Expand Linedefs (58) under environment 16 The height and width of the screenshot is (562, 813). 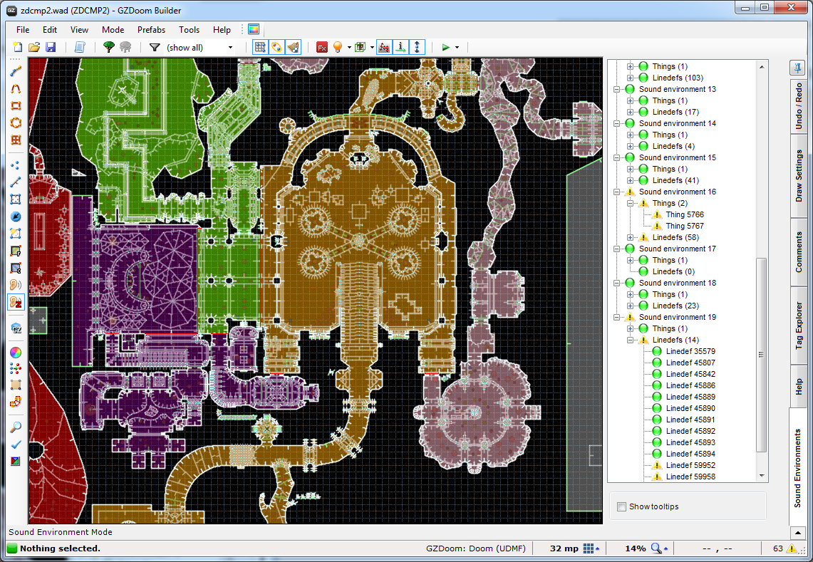(630, 237)
